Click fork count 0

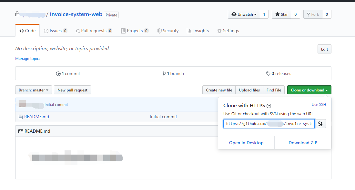(x=327, y=14)
